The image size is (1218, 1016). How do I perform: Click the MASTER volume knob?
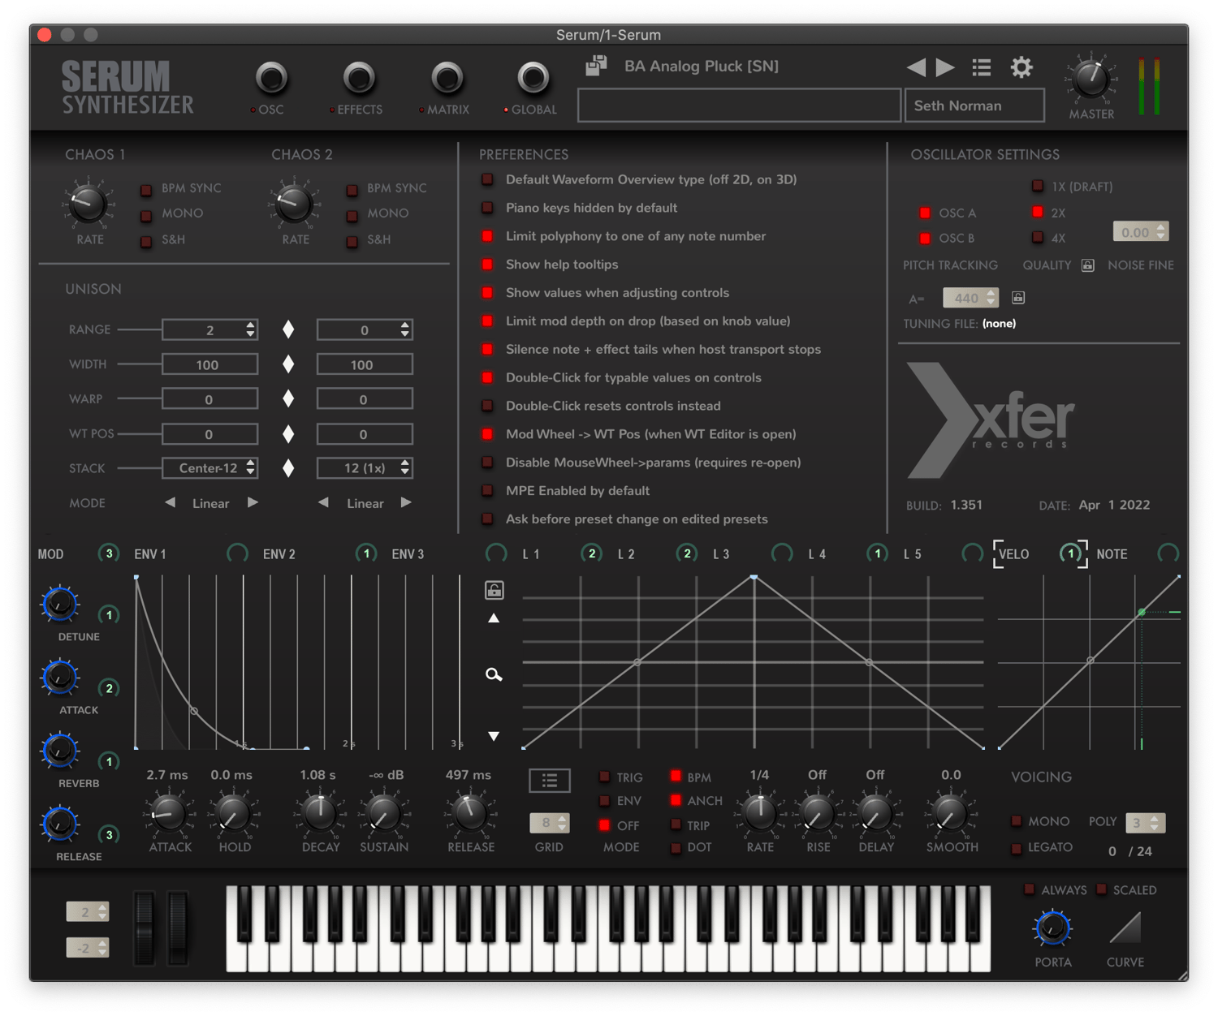[x=1091, y=80]
